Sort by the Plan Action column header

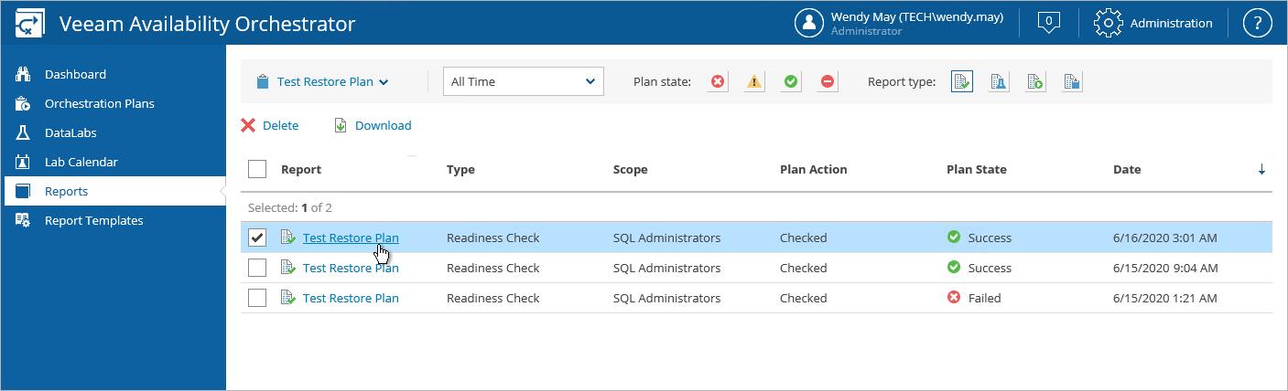click(x=813, y=169)
